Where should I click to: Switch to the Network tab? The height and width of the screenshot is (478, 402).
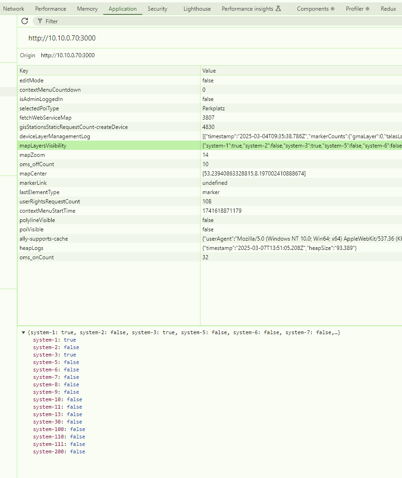13,9
